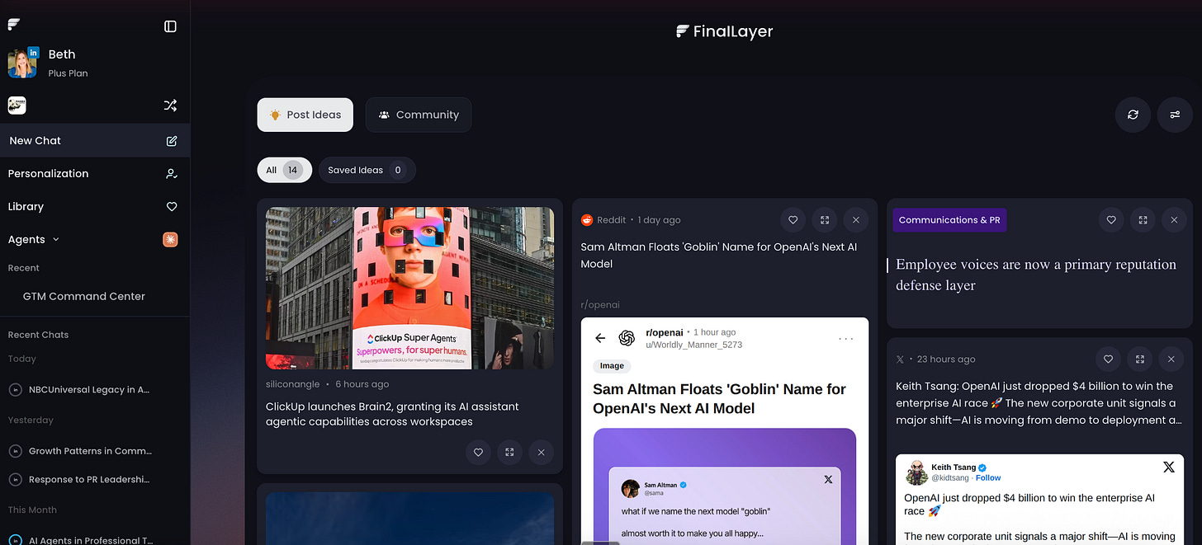The width and height of the screenshot is (1202, 545).
Task: Click the Image tag in Reddit embed
Action: [x=612, y=366]
